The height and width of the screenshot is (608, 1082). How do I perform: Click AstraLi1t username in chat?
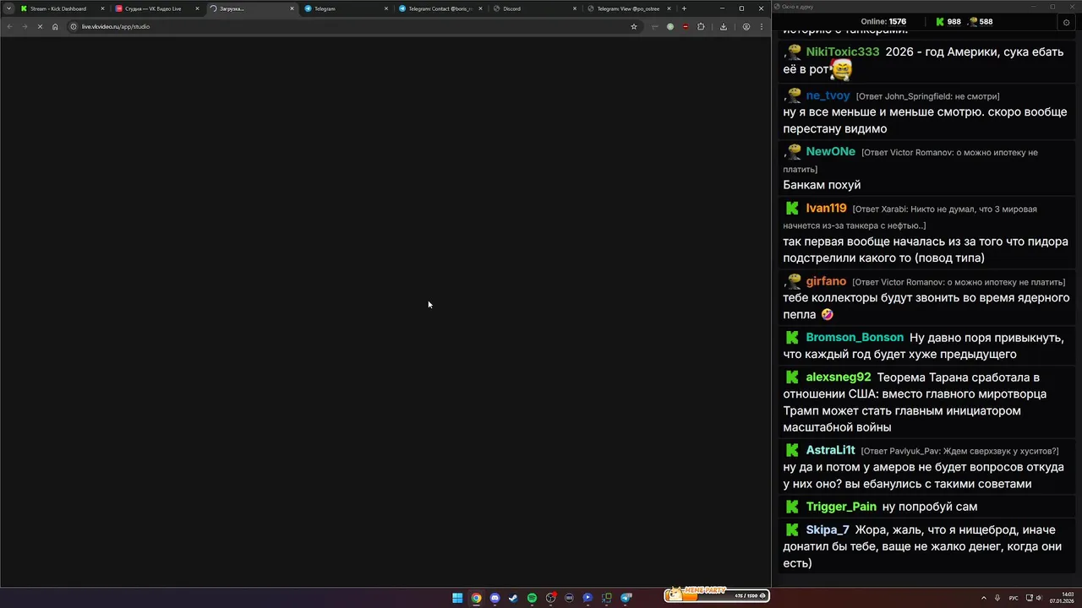pos(830,450)
